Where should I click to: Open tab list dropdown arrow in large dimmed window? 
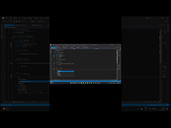(159, 25)
